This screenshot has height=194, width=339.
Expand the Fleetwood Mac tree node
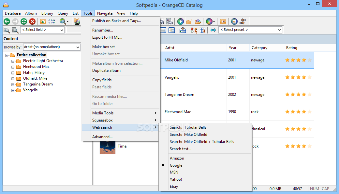[13, 67]
